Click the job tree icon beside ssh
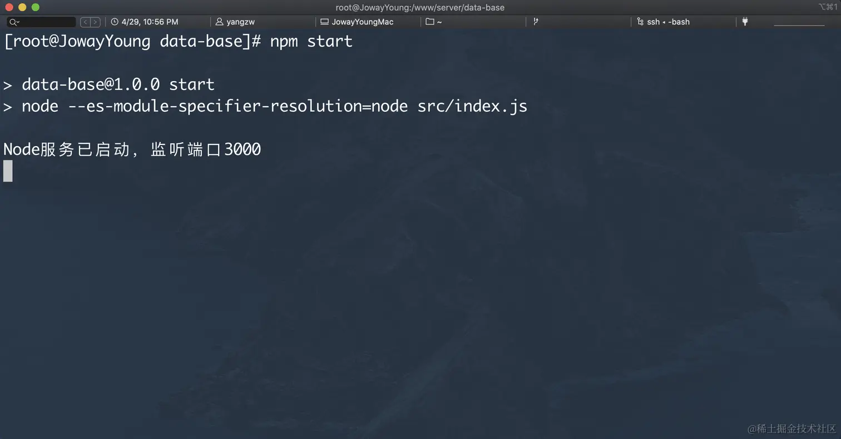The height and width of the screenshot is (439, 841). point(640,22)
